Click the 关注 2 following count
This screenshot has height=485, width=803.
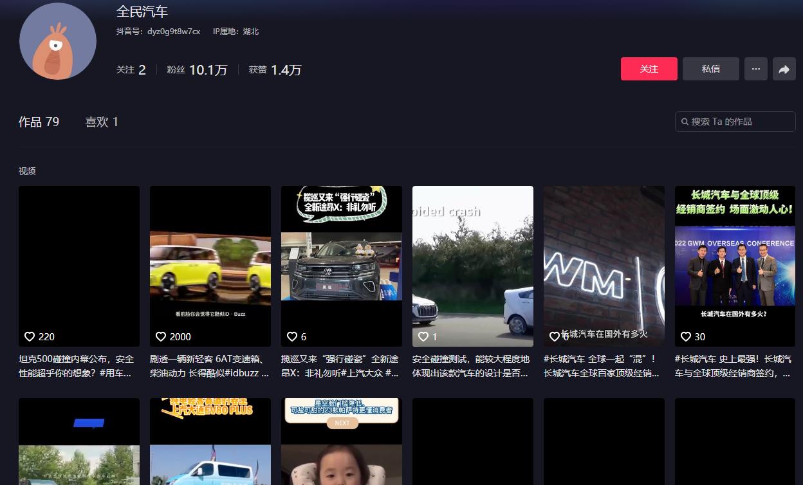coord(131,69)
